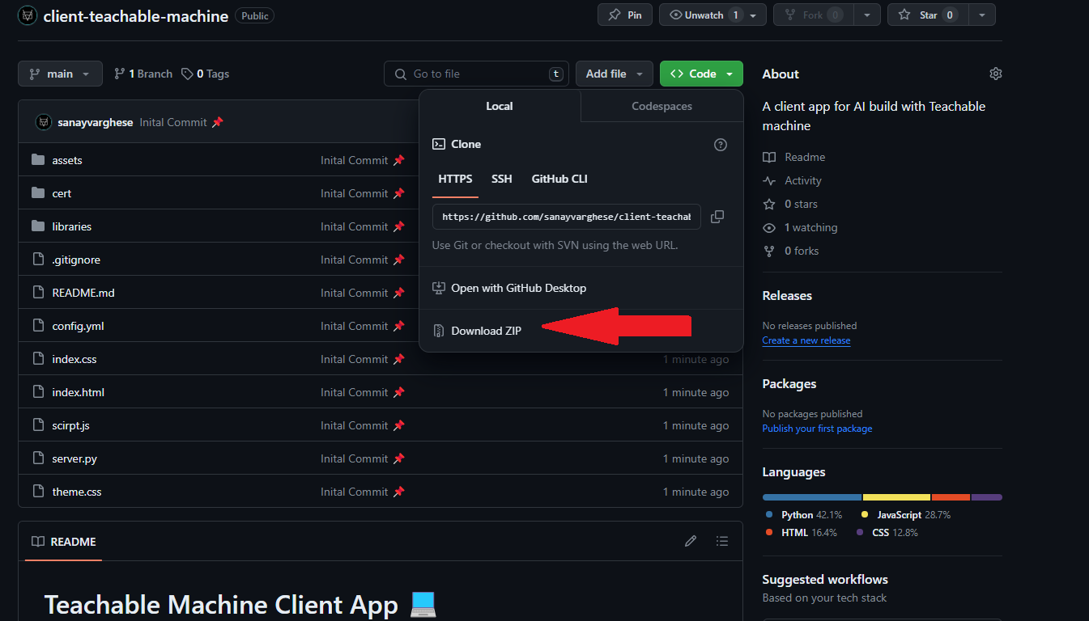Open the main branch selector dropdown

click(x=60, y=74)
